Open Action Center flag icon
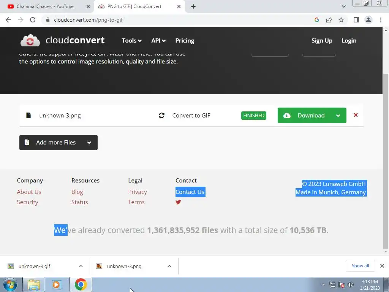The height and width of the screenshot is (292, 389). pyautogui.click(x=342, y=285)
